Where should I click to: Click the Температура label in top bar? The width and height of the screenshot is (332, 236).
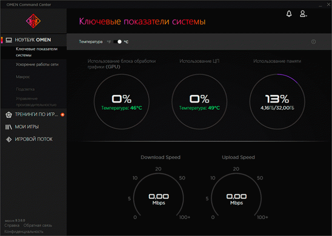[91, 42]
